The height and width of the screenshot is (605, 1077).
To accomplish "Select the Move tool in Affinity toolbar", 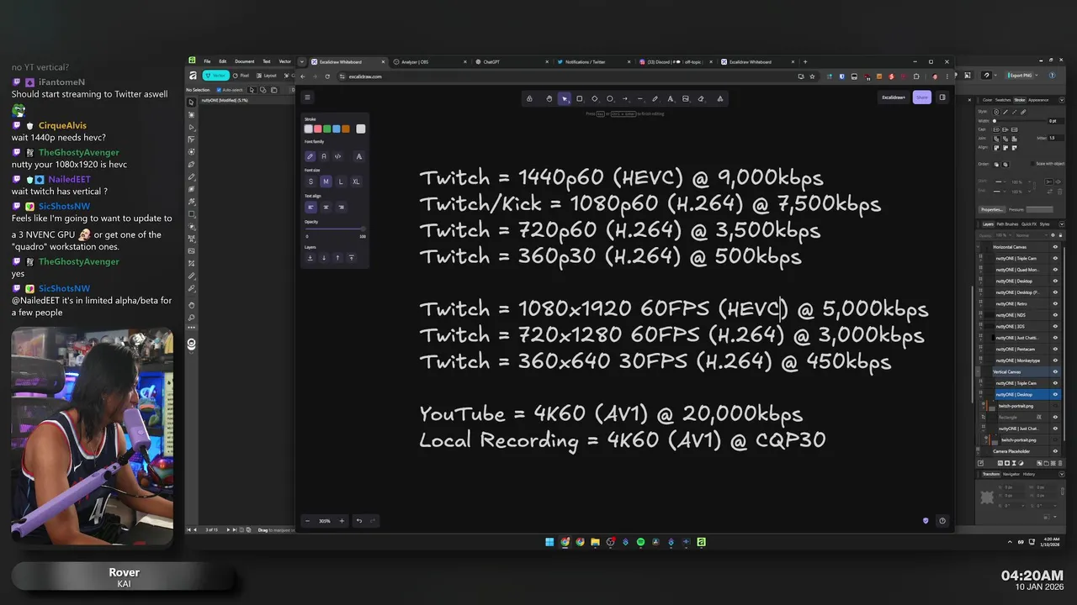I will click(x=192, y=103).
